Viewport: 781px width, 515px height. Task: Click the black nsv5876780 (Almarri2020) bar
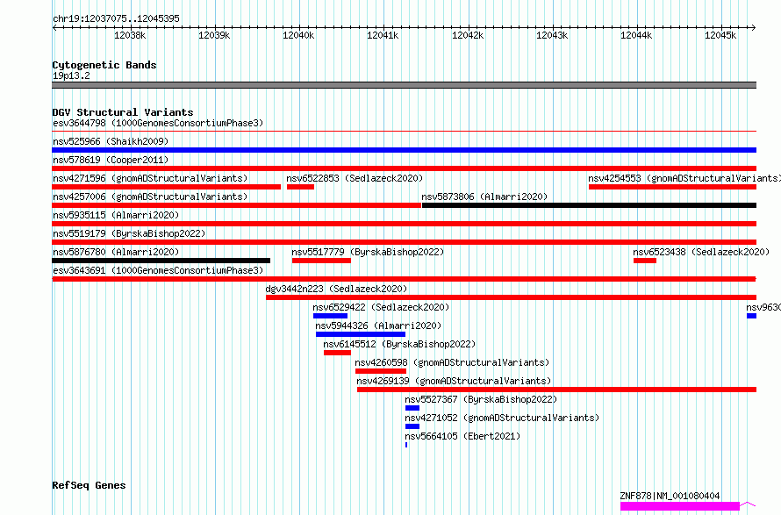[x=161, y=261]
